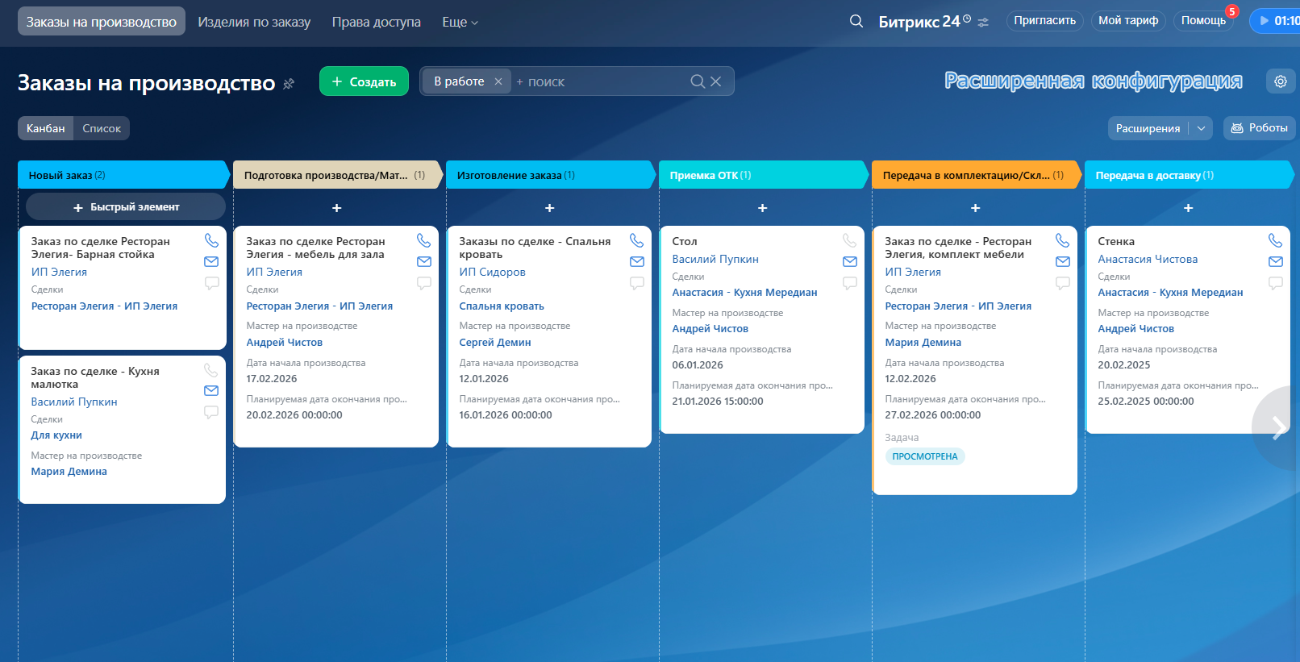Pin the page with the pin icon near the title
Image resolution: width=1300 pixels, height=662 pixels.
pyautogui.click(x=289, y=83)
